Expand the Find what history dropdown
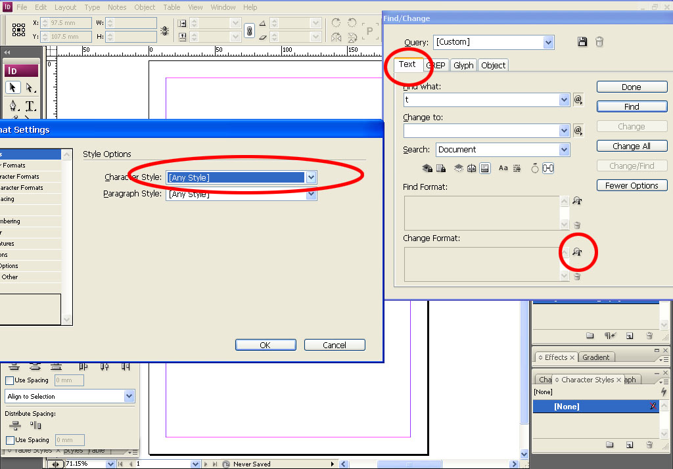This screenshot has width=673, height=469. [x=564, y=100]
